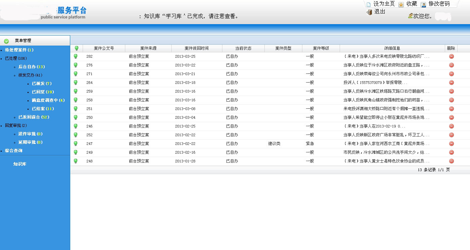Delete the urgent case 247

[451, 144]
